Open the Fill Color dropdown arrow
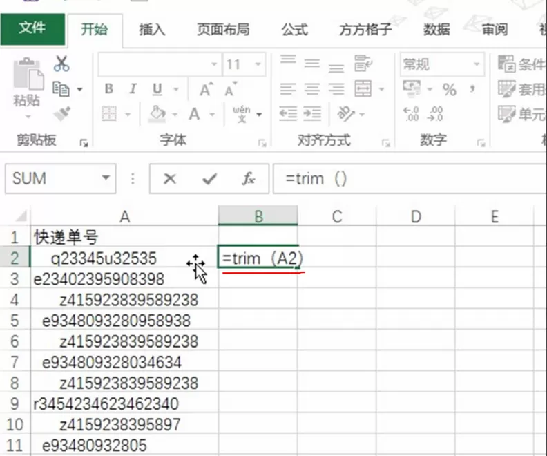Screen dimensions: 547x456 pos(175,114)
